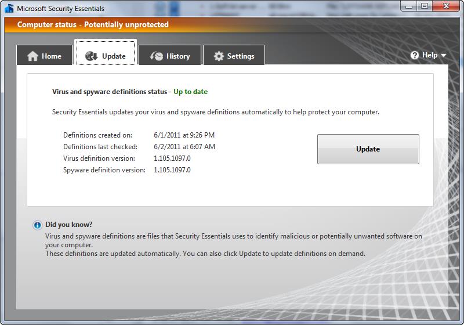Viewport: 464px width, 325px height.
Task: Click the blue info icon beside Did you know
Action: 37,225
